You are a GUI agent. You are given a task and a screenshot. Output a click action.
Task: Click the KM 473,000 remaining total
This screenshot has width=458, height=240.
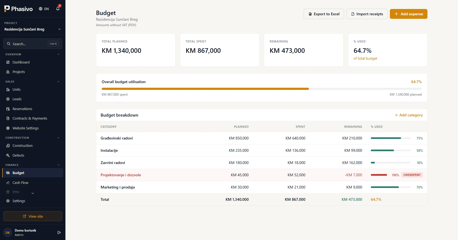352,199
